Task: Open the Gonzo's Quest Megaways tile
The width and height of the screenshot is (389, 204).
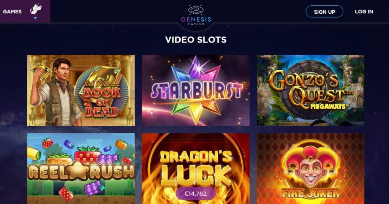Action: [x=310, y=90]
